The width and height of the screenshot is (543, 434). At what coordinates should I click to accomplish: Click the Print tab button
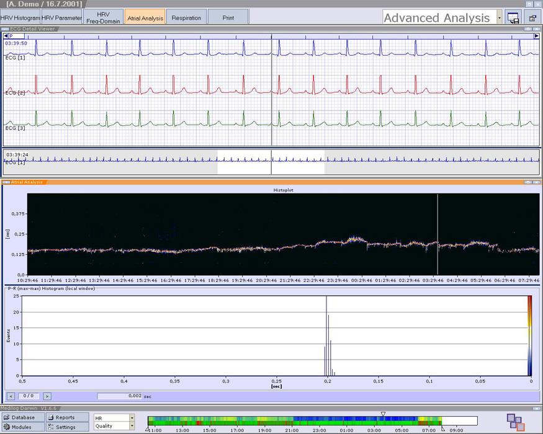point(228,18)
